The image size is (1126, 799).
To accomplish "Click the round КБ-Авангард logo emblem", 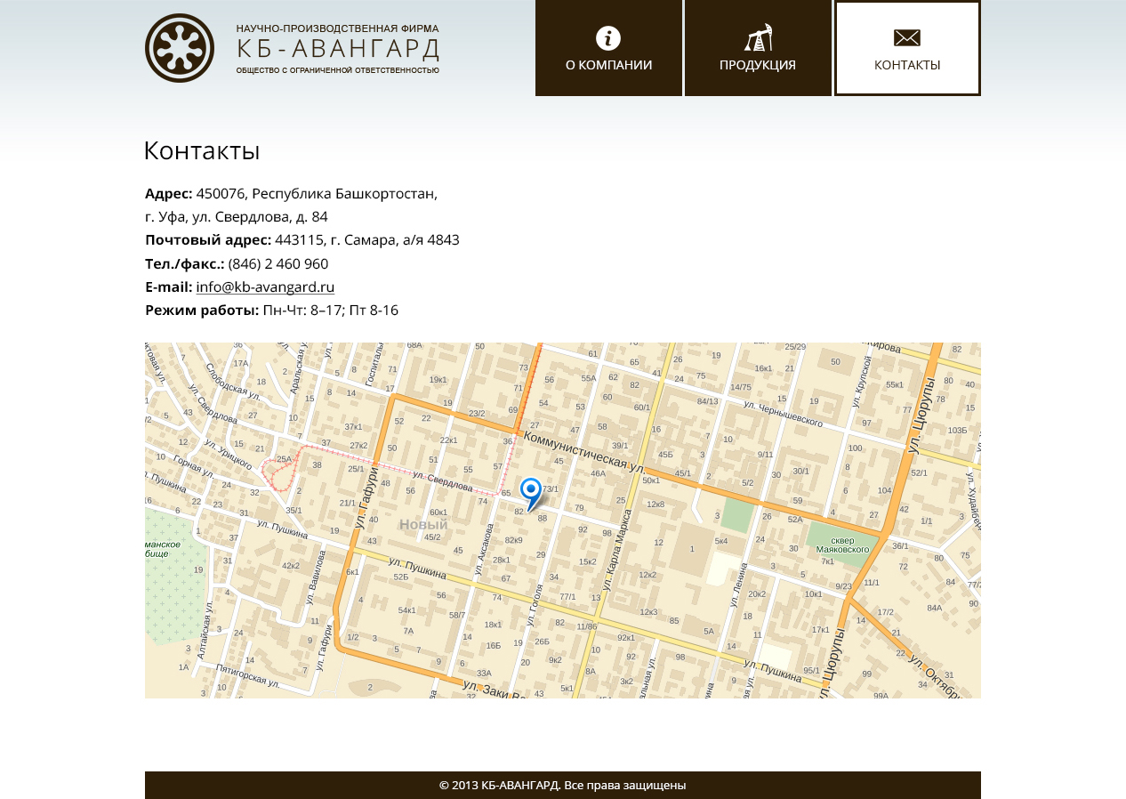I will point(180,48).
